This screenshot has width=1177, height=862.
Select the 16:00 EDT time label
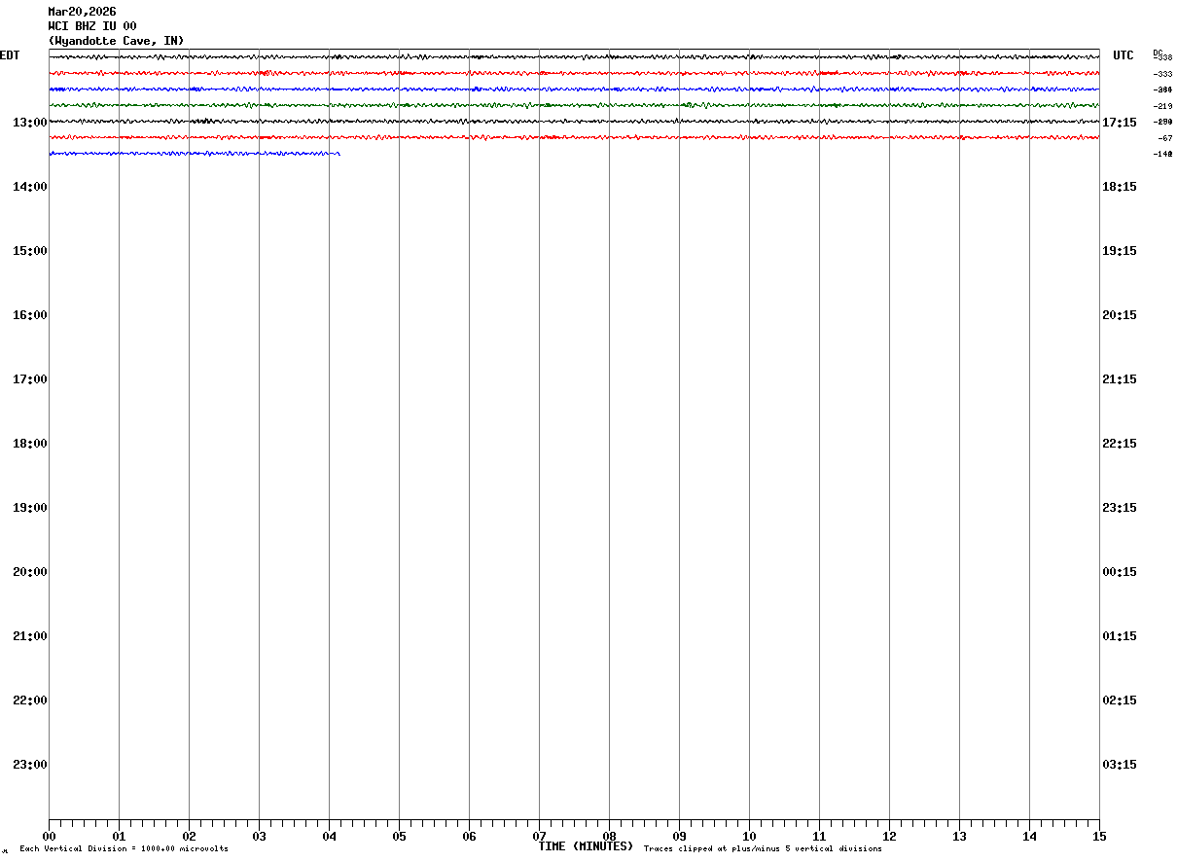tap(30, 315)
